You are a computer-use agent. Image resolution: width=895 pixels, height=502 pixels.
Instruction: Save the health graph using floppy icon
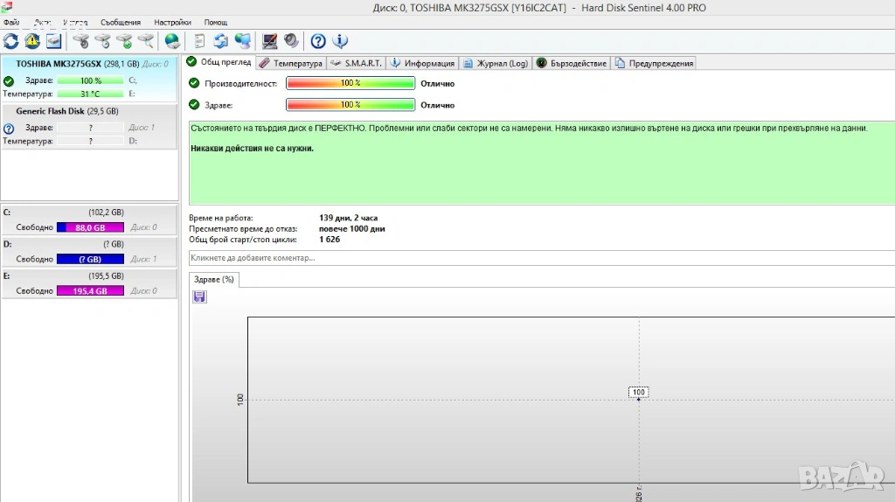point(199,297)
